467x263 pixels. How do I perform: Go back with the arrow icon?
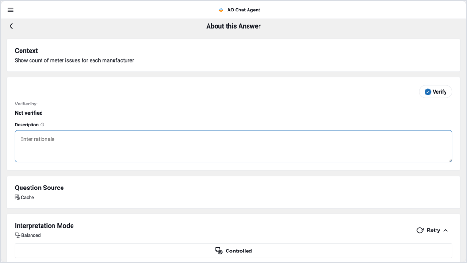click(11, 26)
